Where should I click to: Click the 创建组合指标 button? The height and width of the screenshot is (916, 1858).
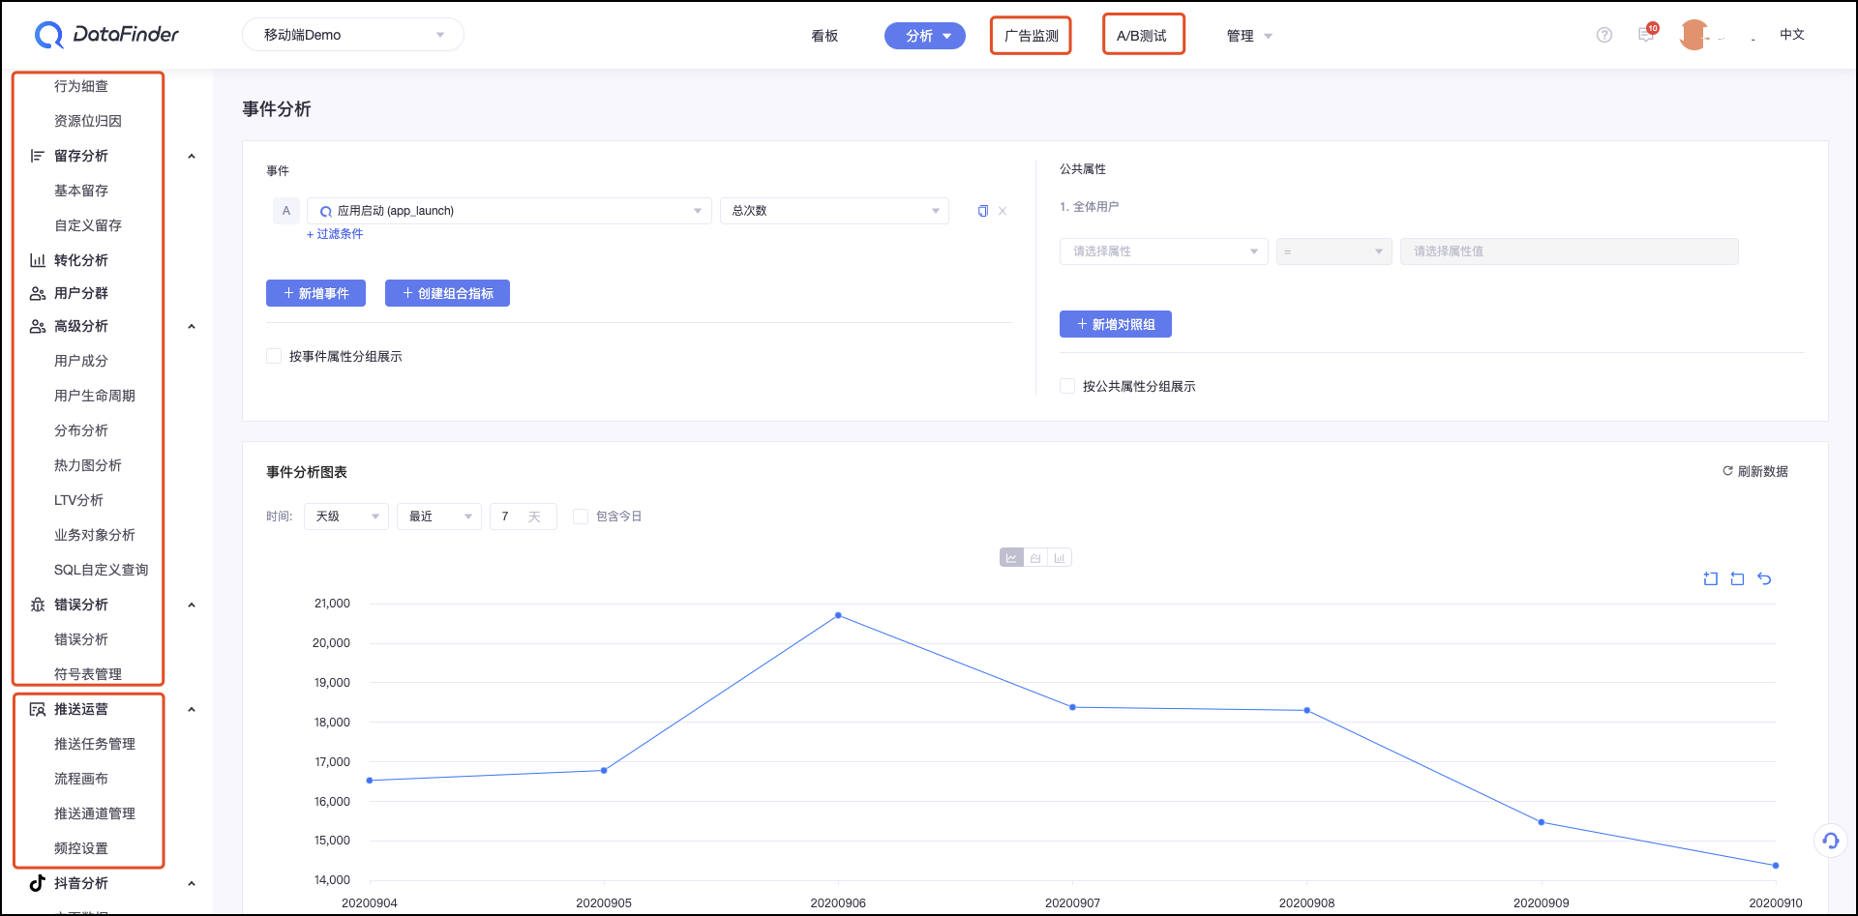(x=447, y=293)
